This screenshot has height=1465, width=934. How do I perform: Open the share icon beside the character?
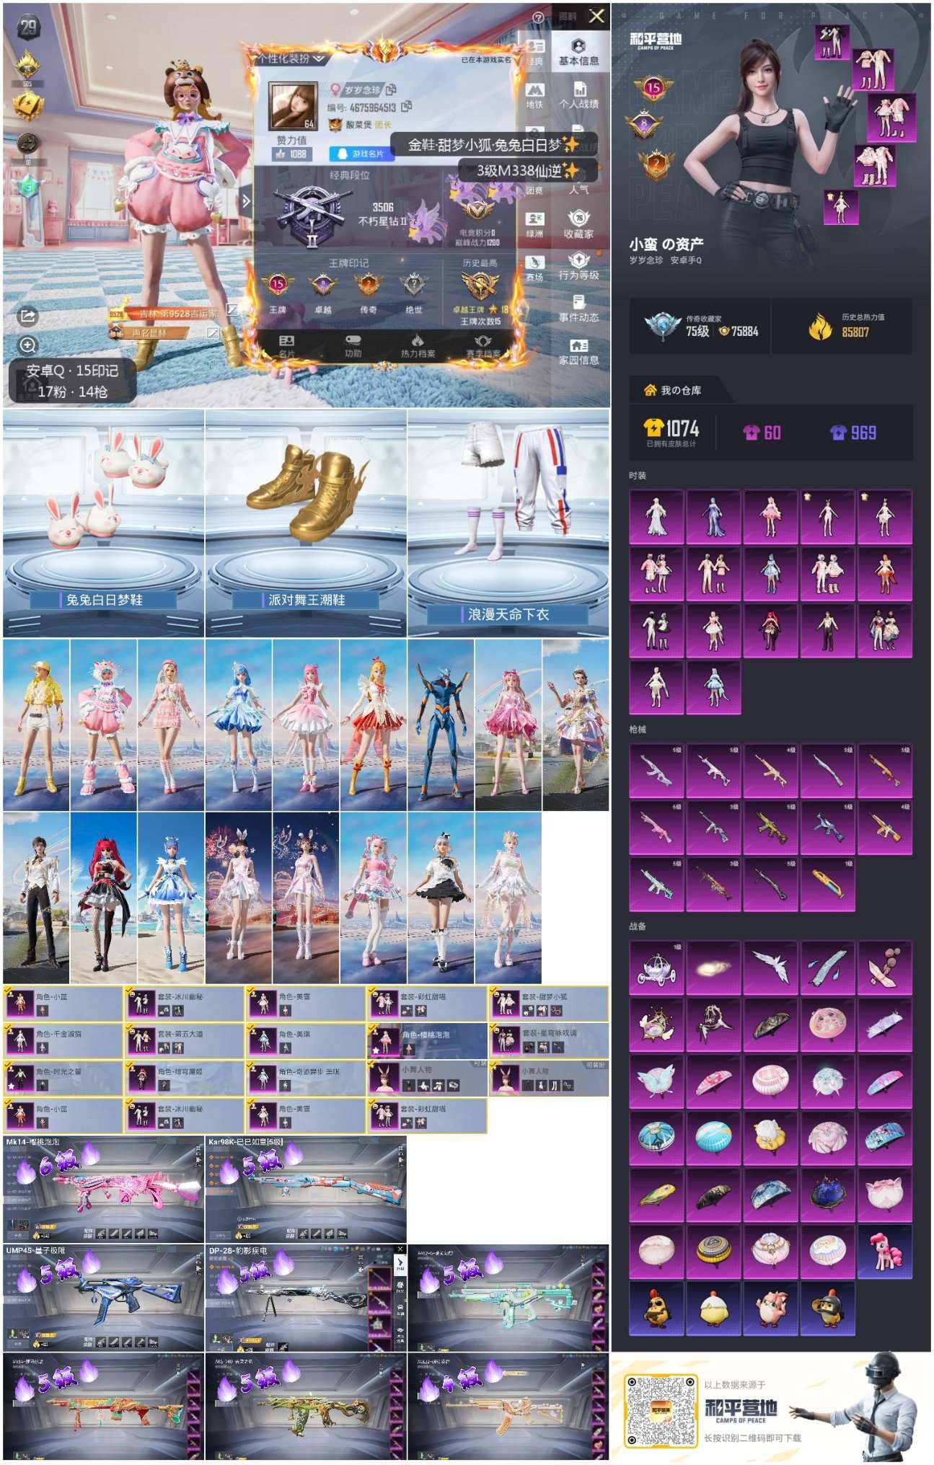(27, 317)
